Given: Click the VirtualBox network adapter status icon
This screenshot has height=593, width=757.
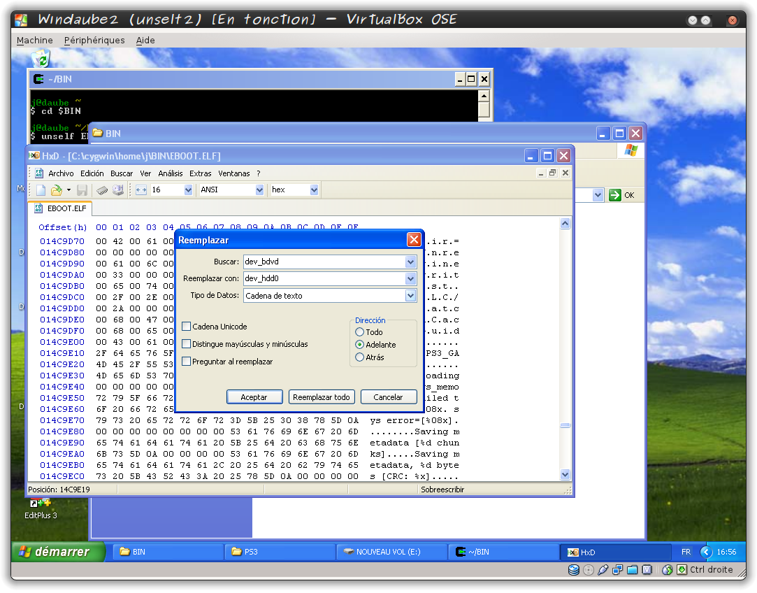Looking at the screenshot, I should (617, 570).
